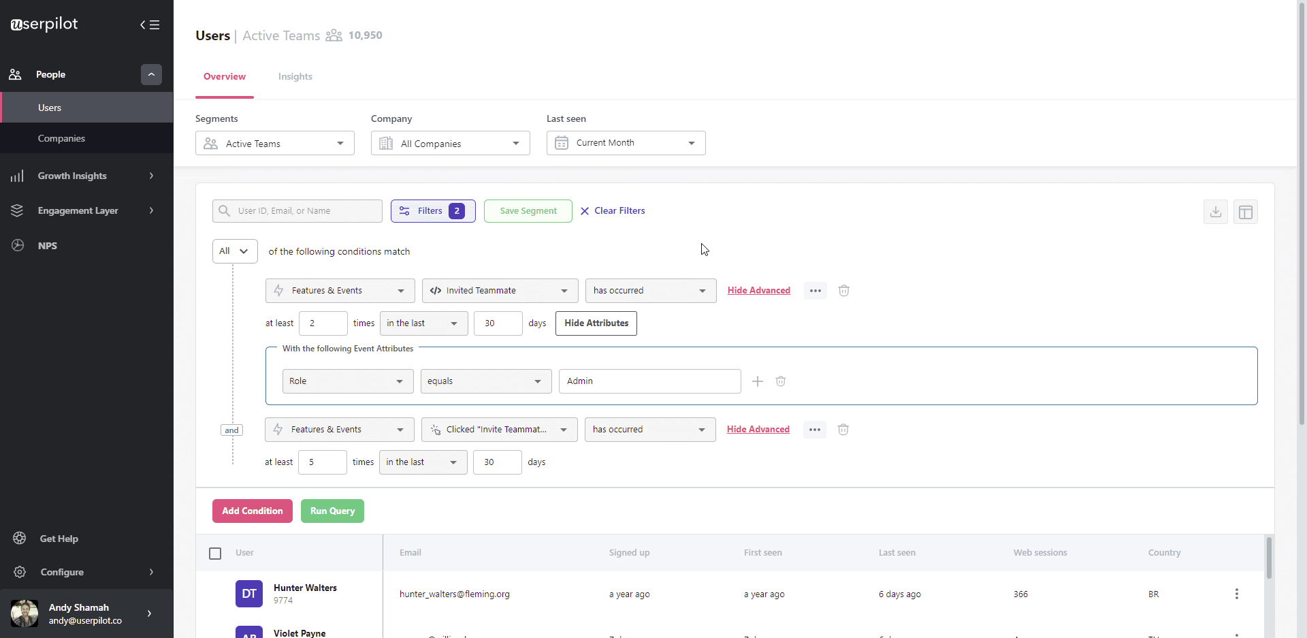Select all users with the header checkbox
Screen dimensions: 1307x638
(214, 553)
